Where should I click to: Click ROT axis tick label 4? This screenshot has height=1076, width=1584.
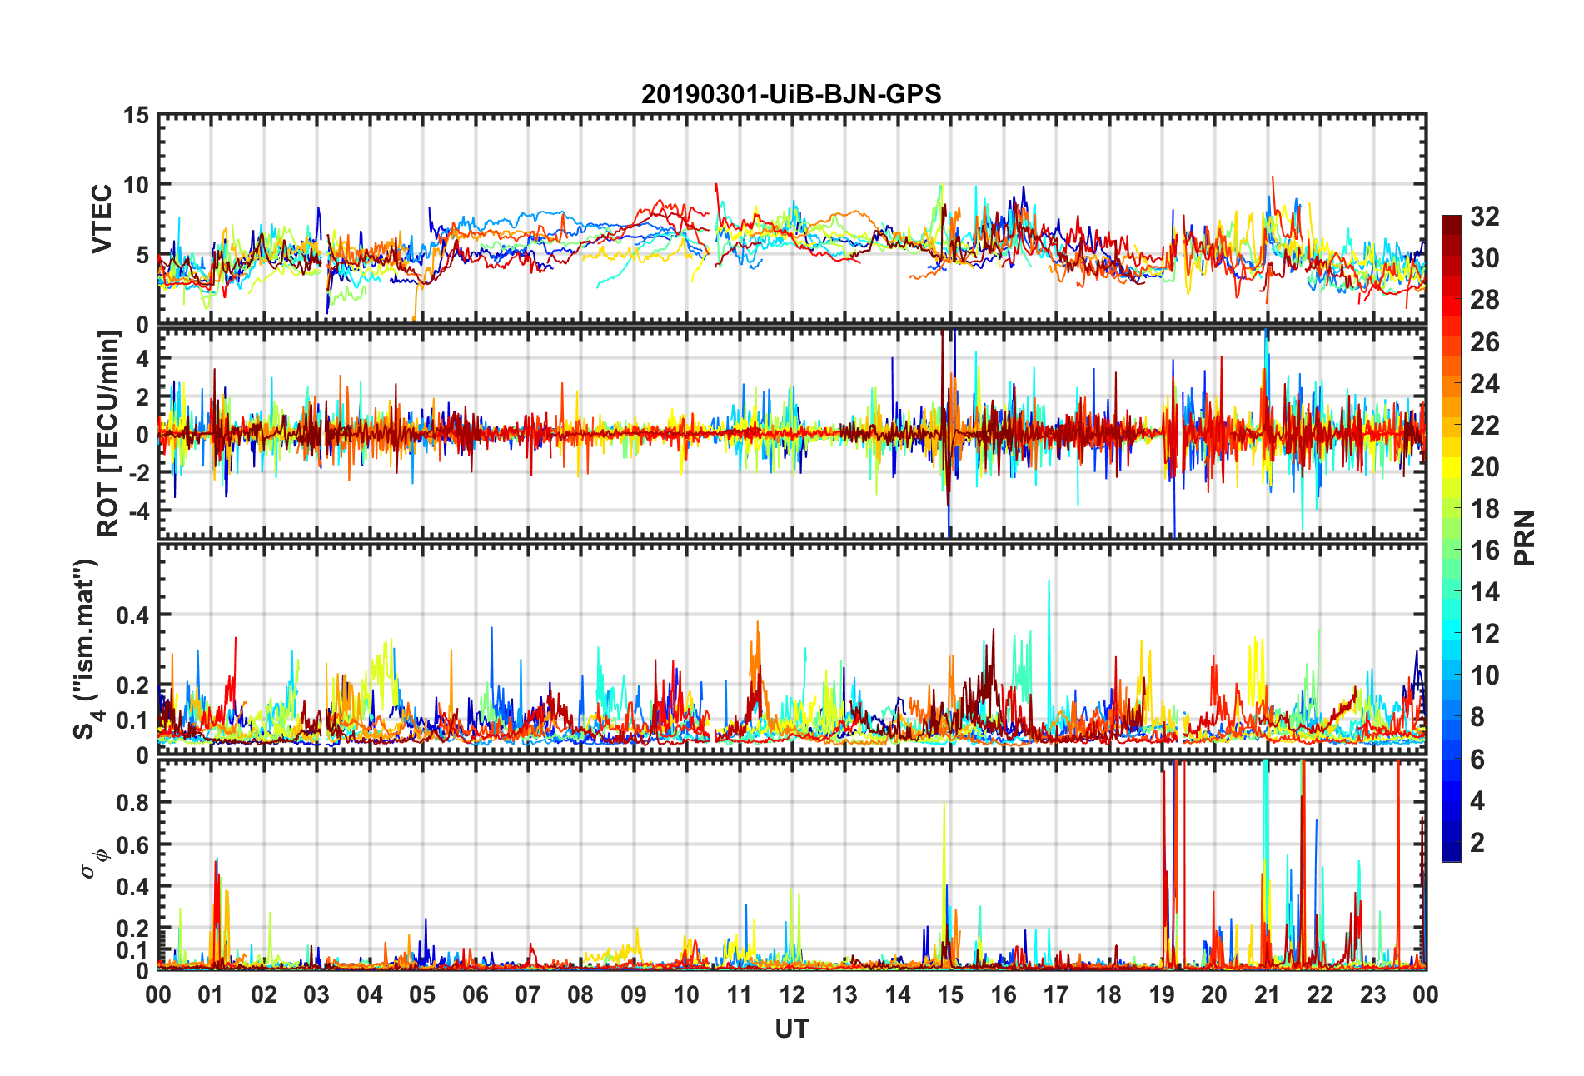[x=143, y=359]
